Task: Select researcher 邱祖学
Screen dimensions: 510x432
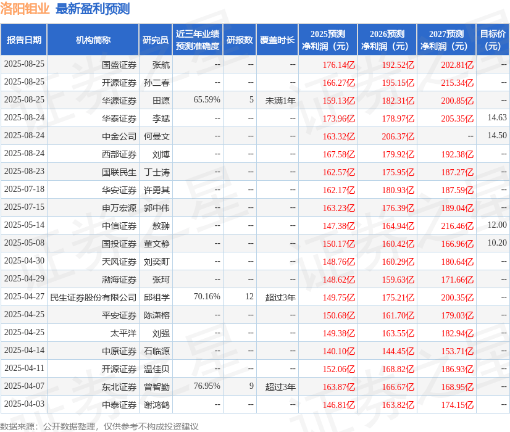Action: click(157, 297)
